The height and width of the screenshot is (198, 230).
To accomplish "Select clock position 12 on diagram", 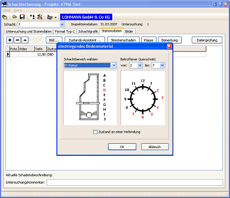I will 142,81.
